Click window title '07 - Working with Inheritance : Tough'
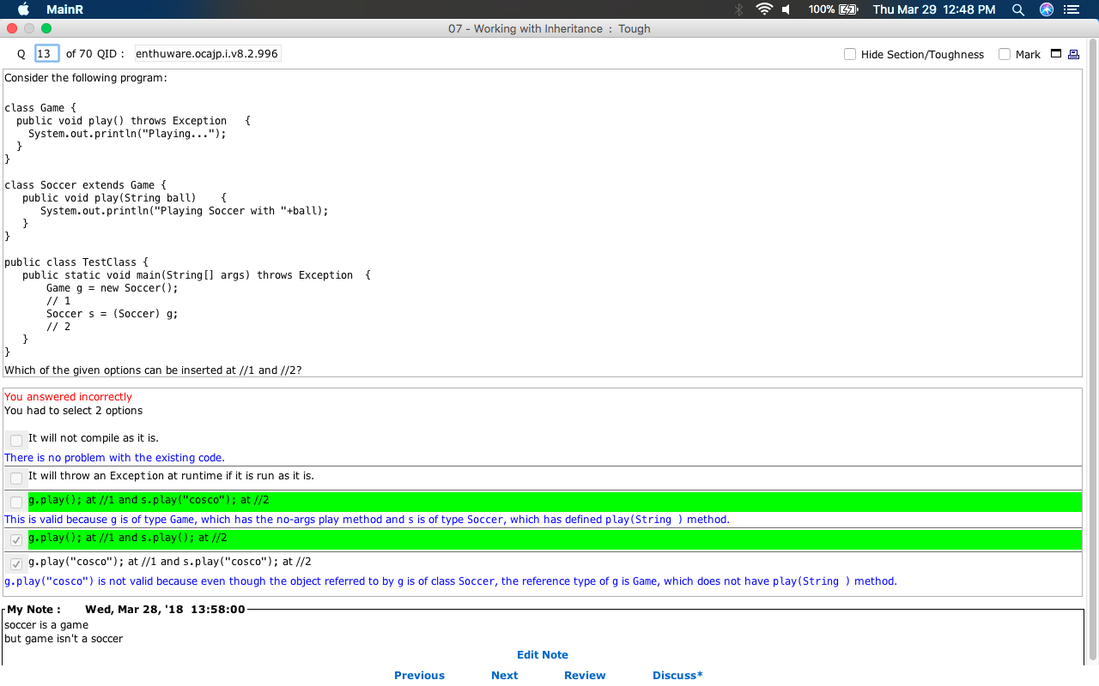This screenshot has width=1099, height=686. (549, 28)
